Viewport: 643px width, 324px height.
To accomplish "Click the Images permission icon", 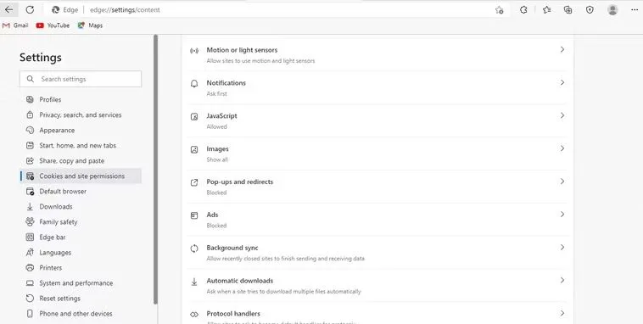I will [x=194, y=149].
